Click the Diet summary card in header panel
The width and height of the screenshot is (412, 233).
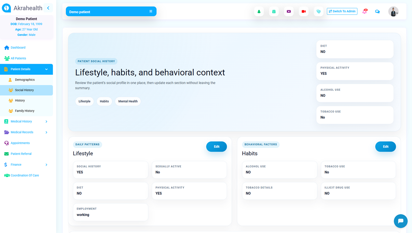pyautogui.click(x=355, y=49)
